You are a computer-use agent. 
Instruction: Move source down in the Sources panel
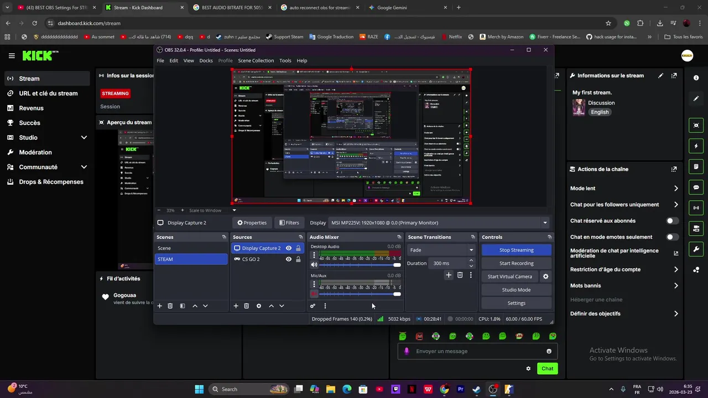(282, 306)
